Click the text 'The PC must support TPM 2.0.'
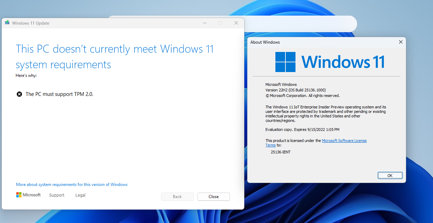The image size is (433, 223). click(x=60, y=94)
